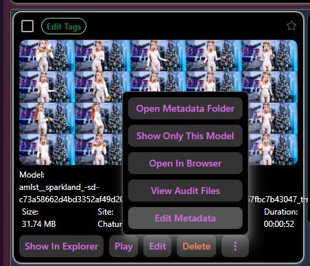Mark the video as favorite with the star
This screenshot has width=310, height=266.
point(291,25)
